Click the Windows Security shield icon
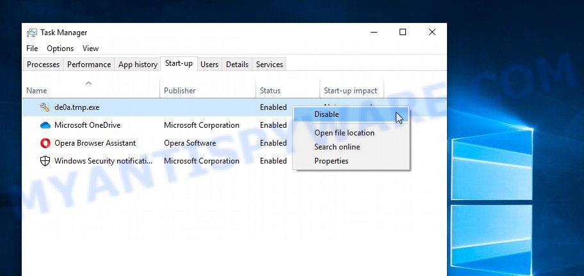The height and width of the screenshot is (276, 584). (45, 161)
